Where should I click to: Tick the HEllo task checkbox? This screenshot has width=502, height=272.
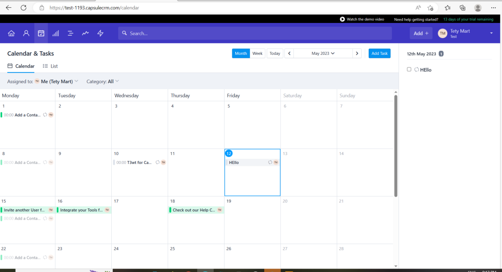409,69
